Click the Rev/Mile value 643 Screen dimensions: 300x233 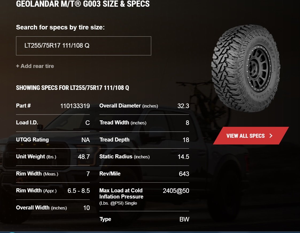[x=184, y=174]
